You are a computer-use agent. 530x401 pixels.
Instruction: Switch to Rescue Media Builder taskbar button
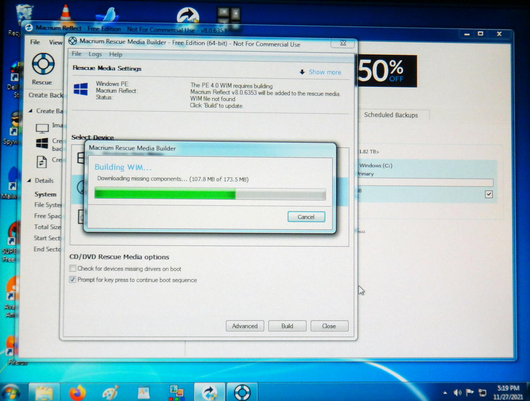[x=242, y=392]
